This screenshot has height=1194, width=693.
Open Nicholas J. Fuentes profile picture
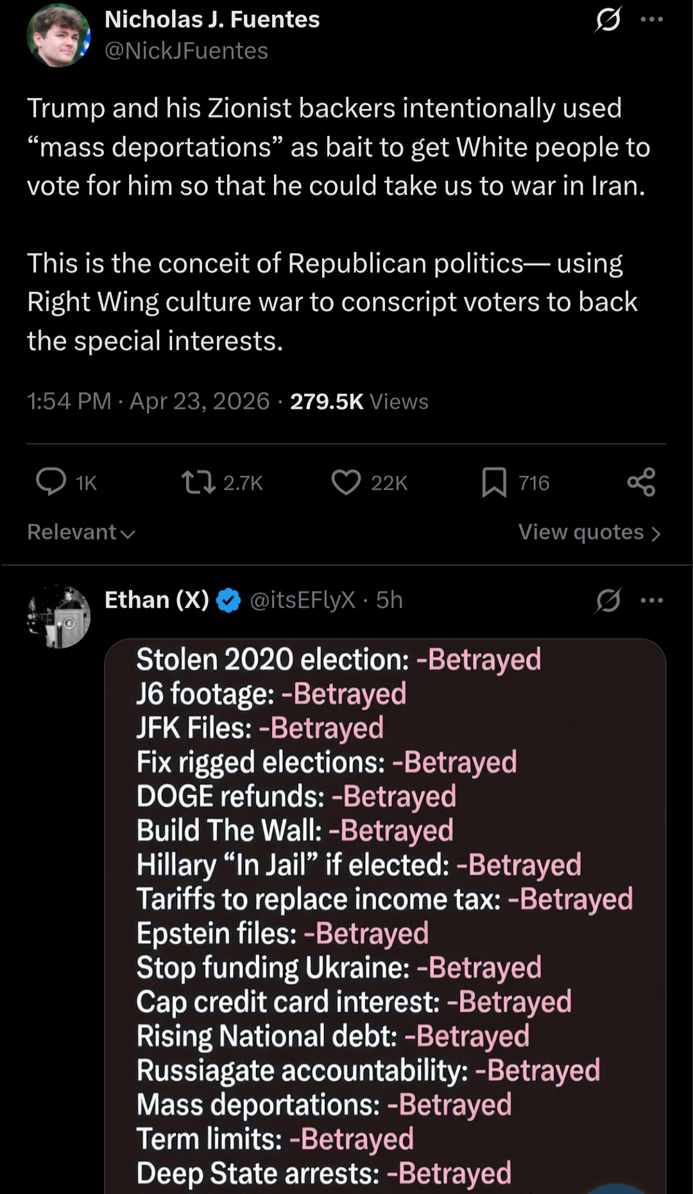pos(58,35)
